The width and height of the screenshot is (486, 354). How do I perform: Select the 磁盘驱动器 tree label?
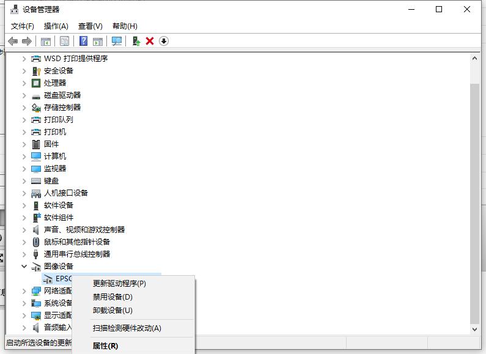pos(62,95)
